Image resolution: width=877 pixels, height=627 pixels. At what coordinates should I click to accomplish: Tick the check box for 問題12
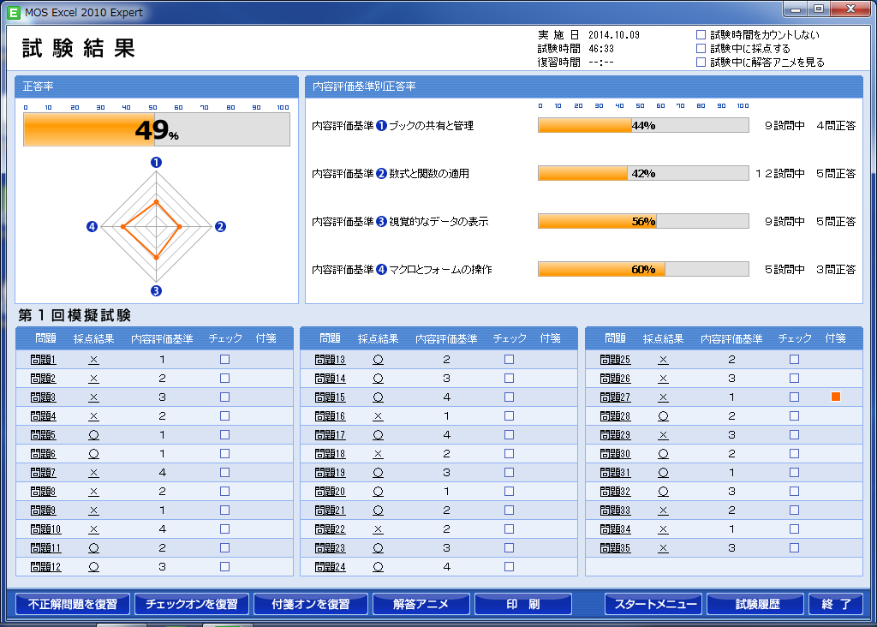coord(224,566)
